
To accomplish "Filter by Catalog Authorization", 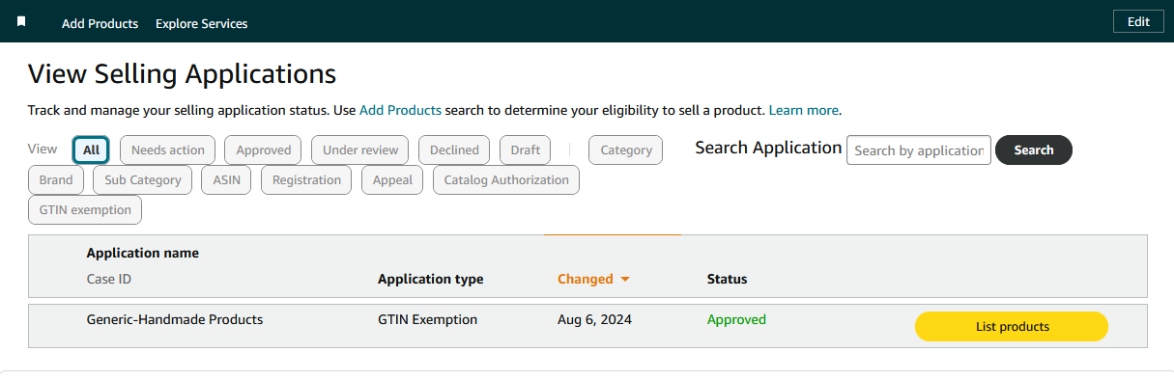I will click(x=506, y=179).
